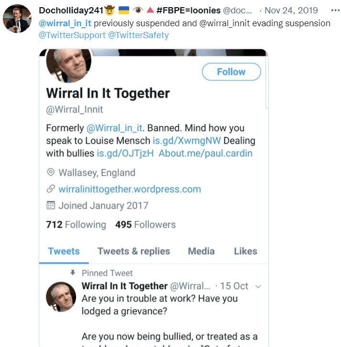341x347 pixels.
Task: Click the 495 Followers count
Action: pyautogui.click(x=145, y=224)
